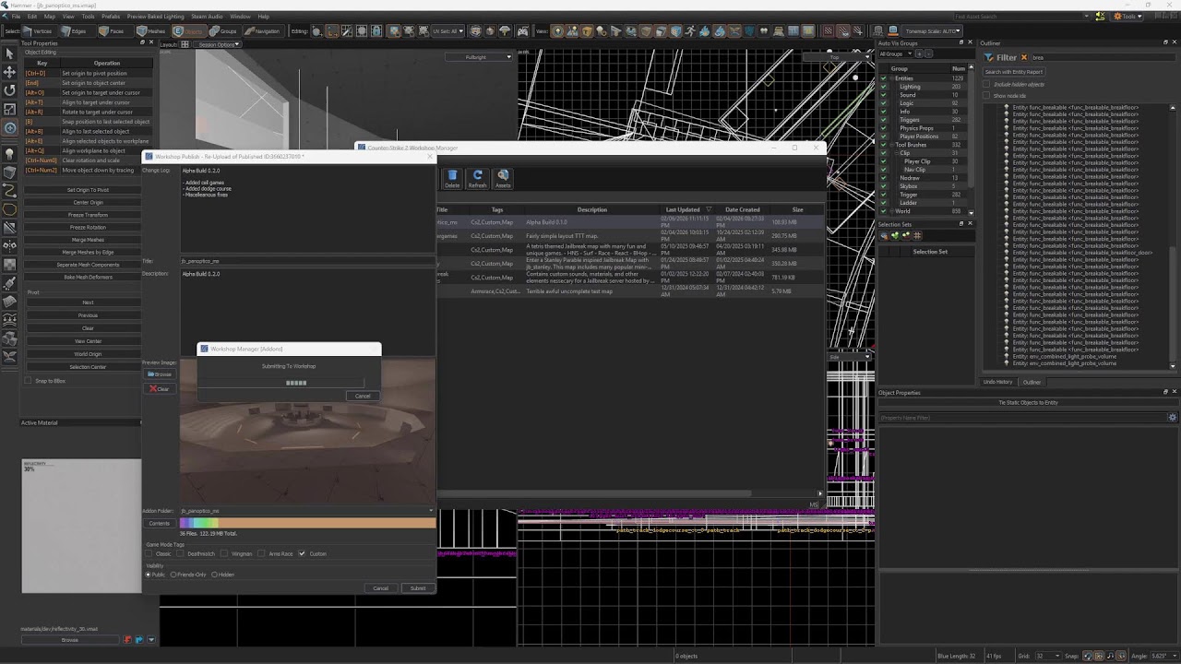The height and width of the screenshot is (664, 1181).
Task: Click the Contents button
Action: point(160,523)
